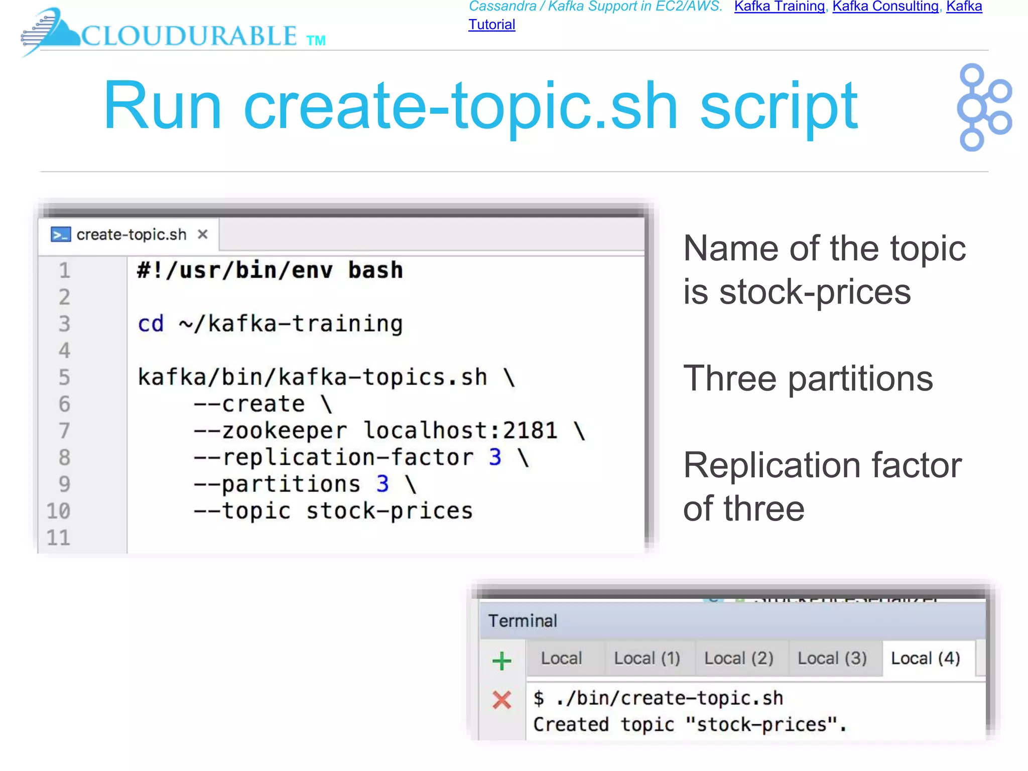
Task: Open the Kafka Consulting link
Action: 885,7
